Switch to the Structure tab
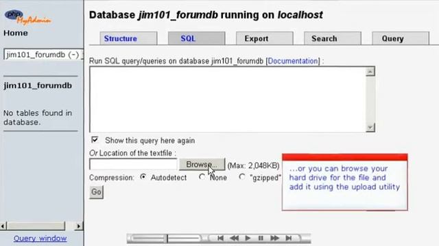Viewport: 439px width, 246px height. pos(128,38)
